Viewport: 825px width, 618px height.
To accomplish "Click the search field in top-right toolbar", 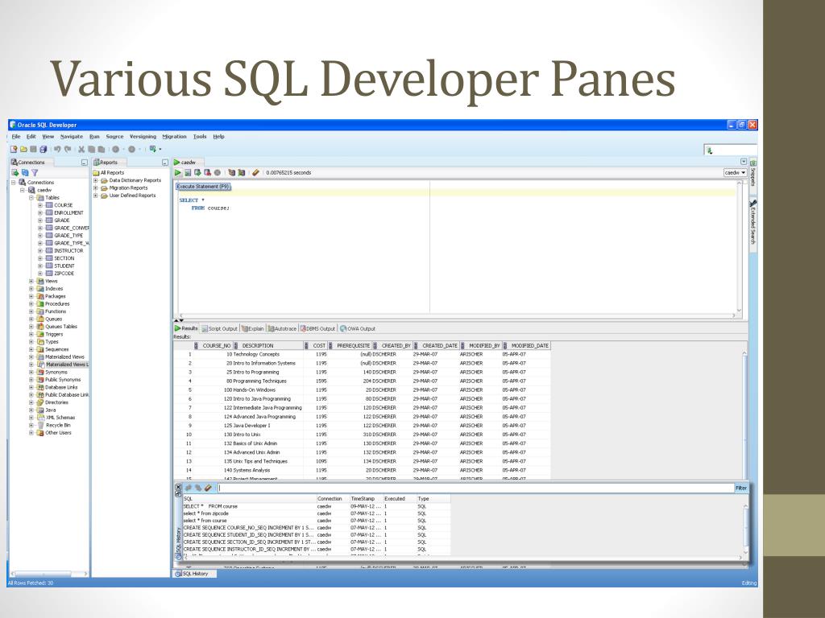I will [731, 150].
